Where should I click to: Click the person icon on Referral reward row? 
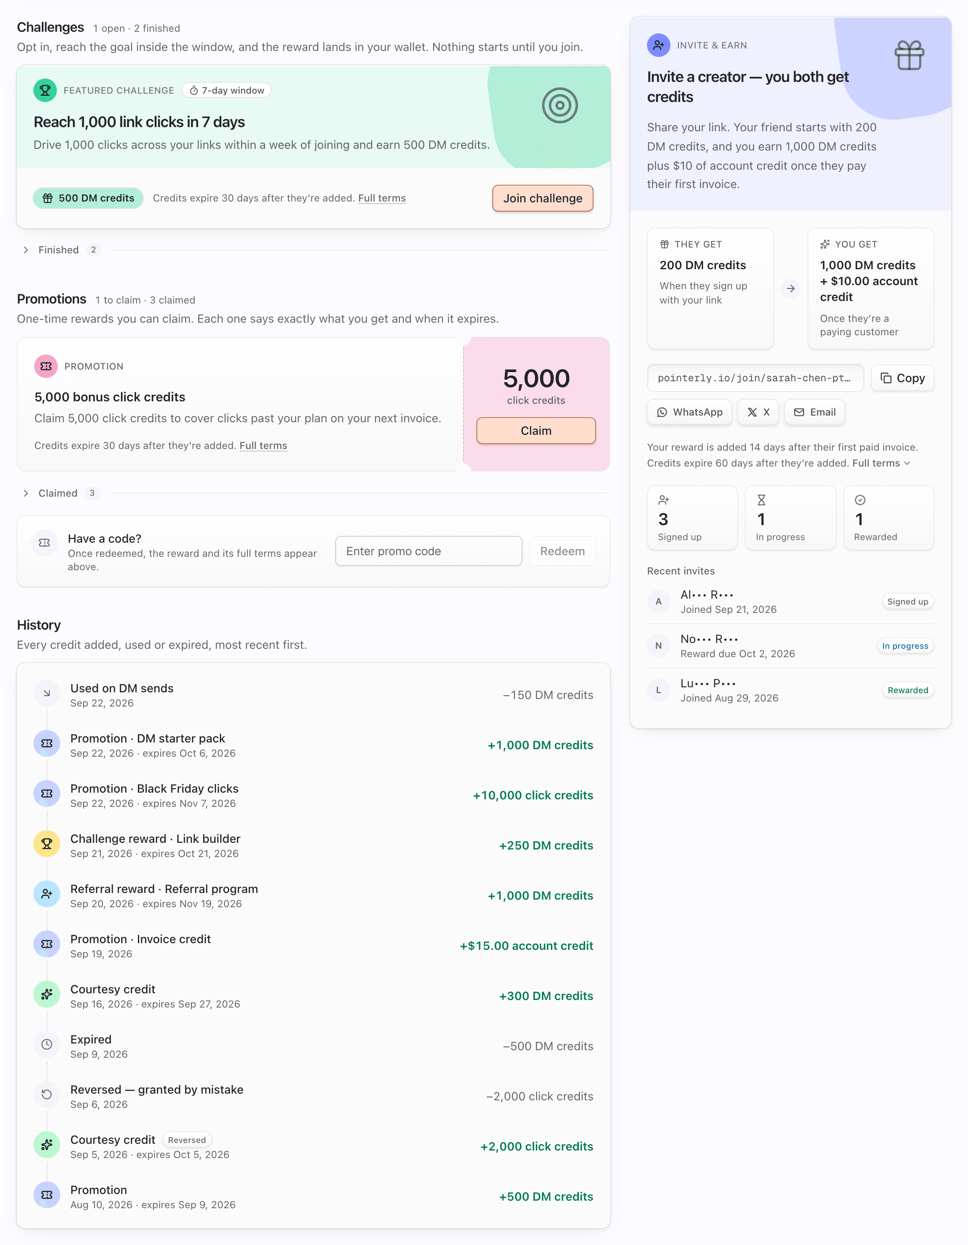(x=47, y=894)
